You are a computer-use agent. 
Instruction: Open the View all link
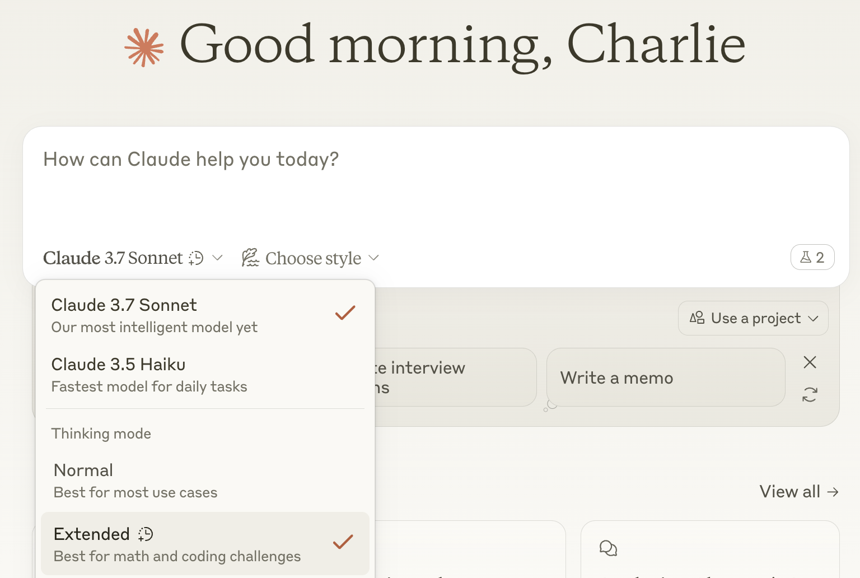799,491
